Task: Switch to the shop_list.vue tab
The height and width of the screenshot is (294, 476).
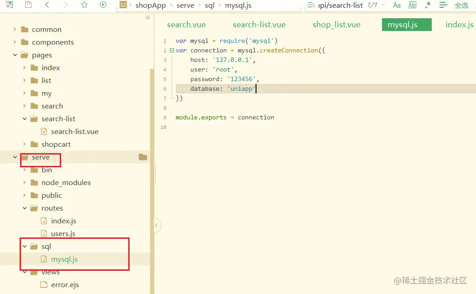Action: coord(337,25)
